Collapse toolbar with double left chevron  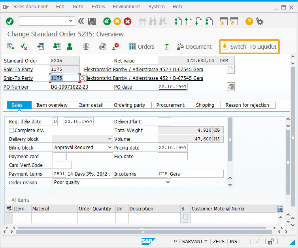pyautogui.click(x=81, y=21)
